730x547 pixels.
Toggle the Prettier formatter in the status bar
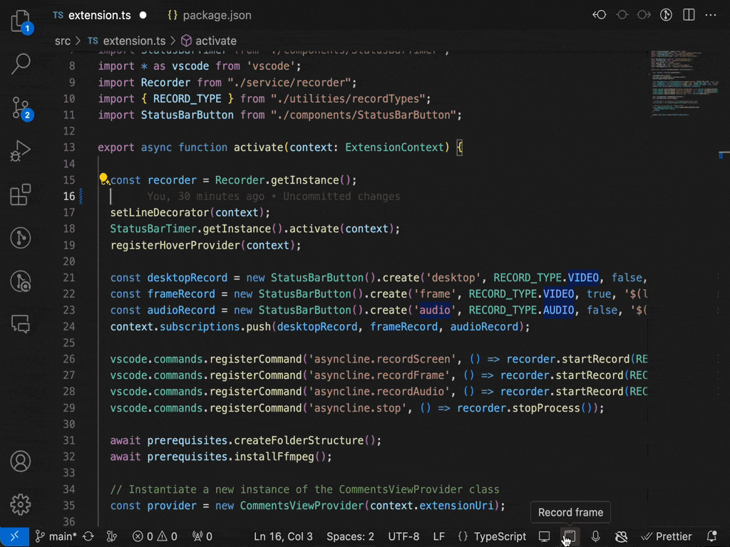click(667, 536)
